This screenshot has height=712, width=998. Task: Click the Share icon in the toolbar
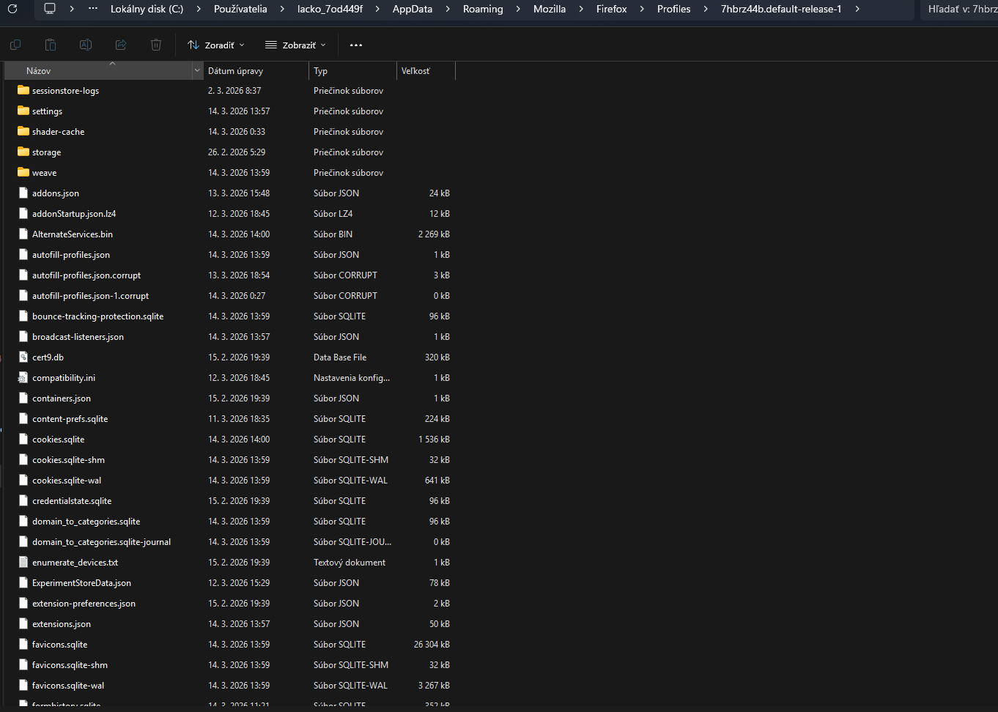[x=121, y=45]
